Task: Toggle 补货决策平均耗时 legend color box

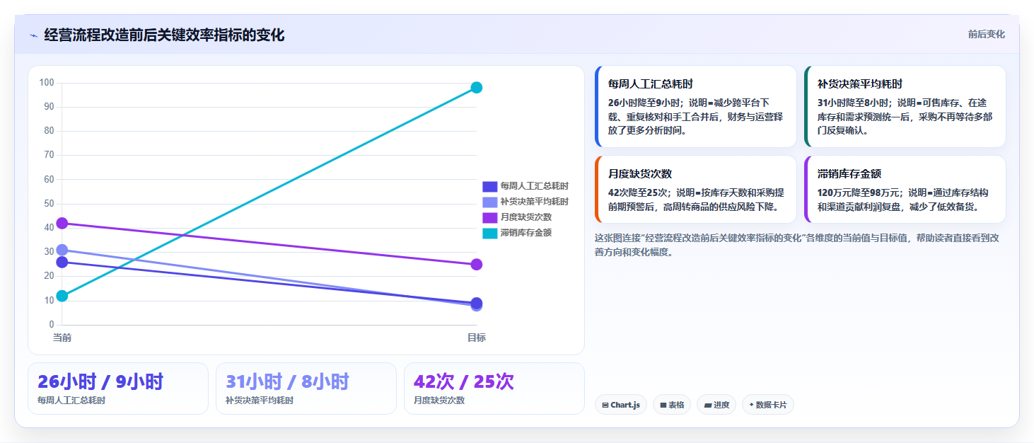Action: point(490,202)
